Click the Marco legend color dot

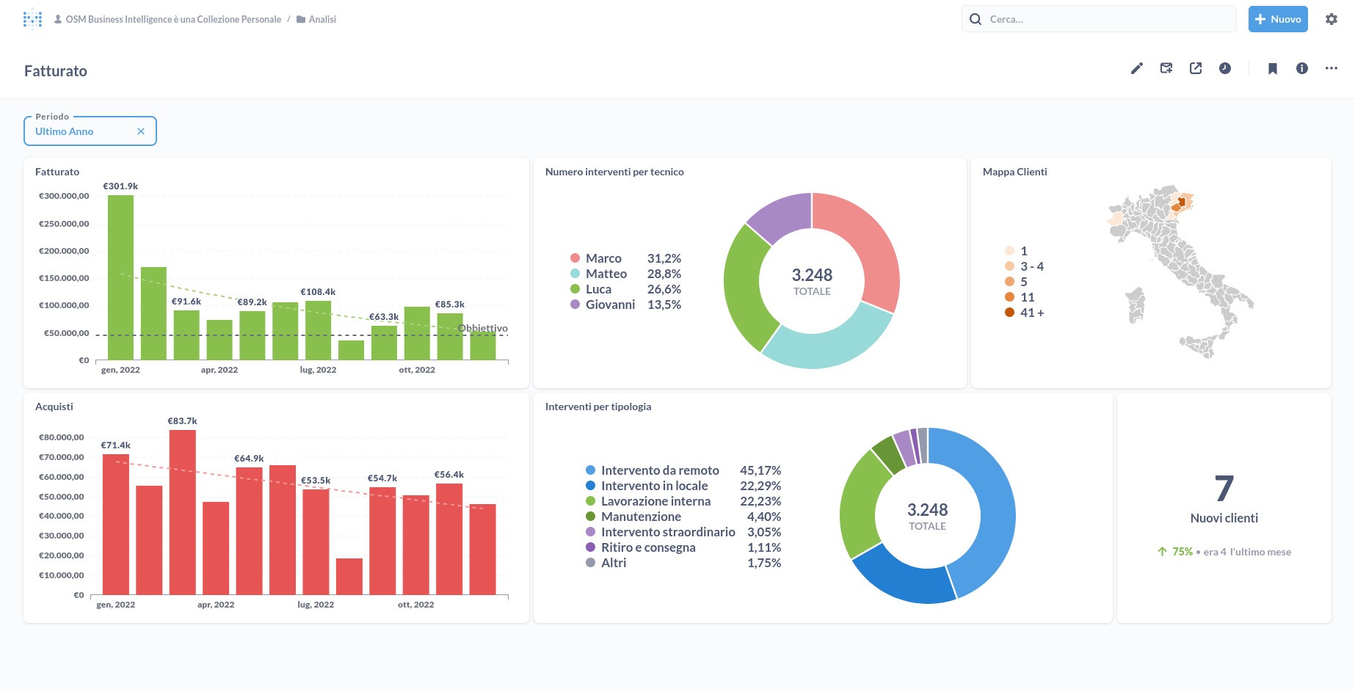(575, 258)
